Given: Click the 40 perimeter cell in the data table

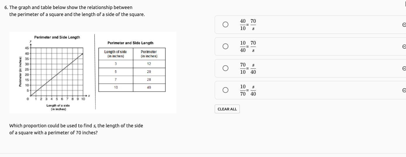Looking at the screenshot, I should (149, 87).
